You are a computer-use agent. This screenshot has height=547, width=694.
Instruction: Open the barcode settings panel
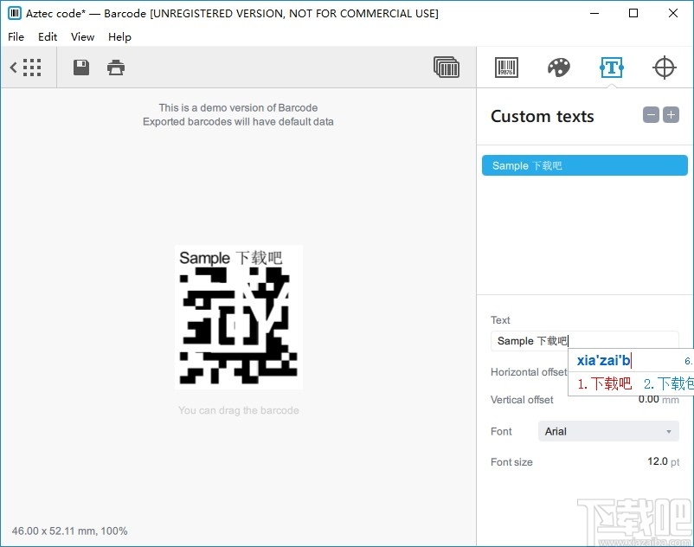pyautogui.click(x=506, y=67)
